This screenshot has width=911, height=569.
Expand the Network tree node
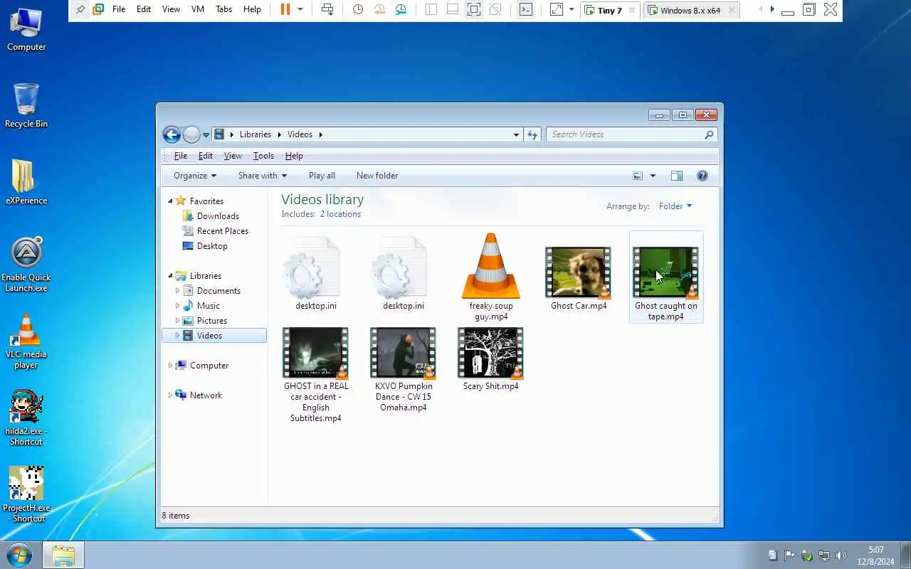(x=170, y=395)
